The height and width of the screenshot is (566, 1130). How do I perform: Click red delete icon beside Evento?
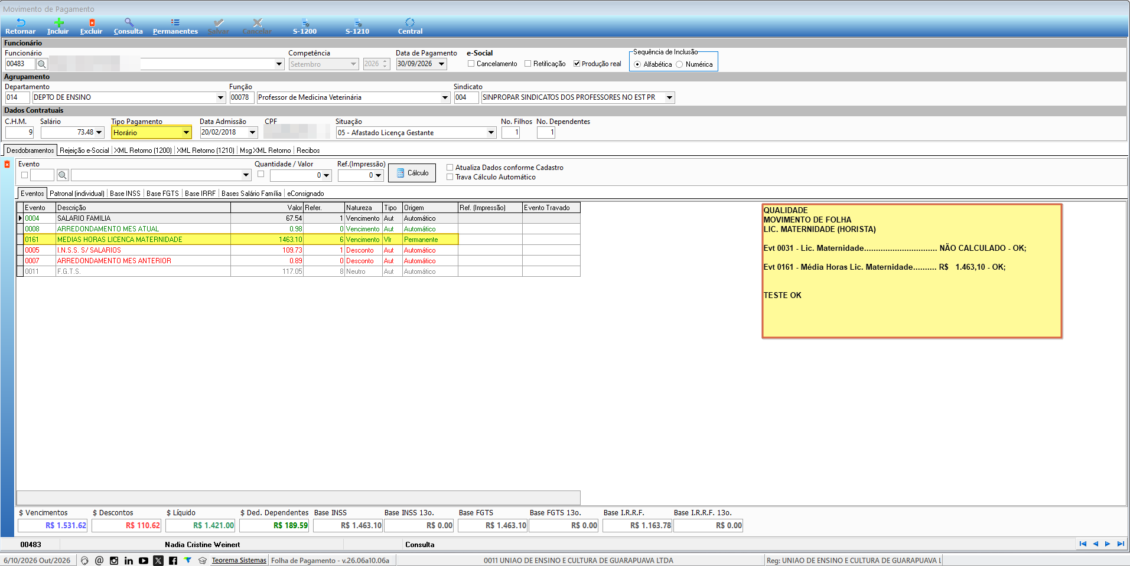pyautogui.click(x=7, y=164)
